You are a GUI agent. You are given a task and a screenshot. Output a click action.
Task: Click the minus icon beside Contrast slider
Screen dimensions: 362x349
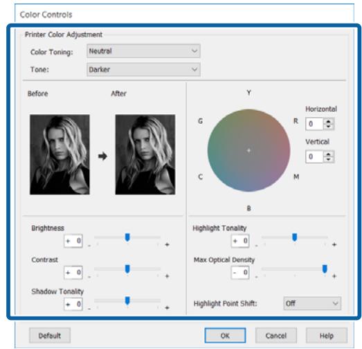89,276
